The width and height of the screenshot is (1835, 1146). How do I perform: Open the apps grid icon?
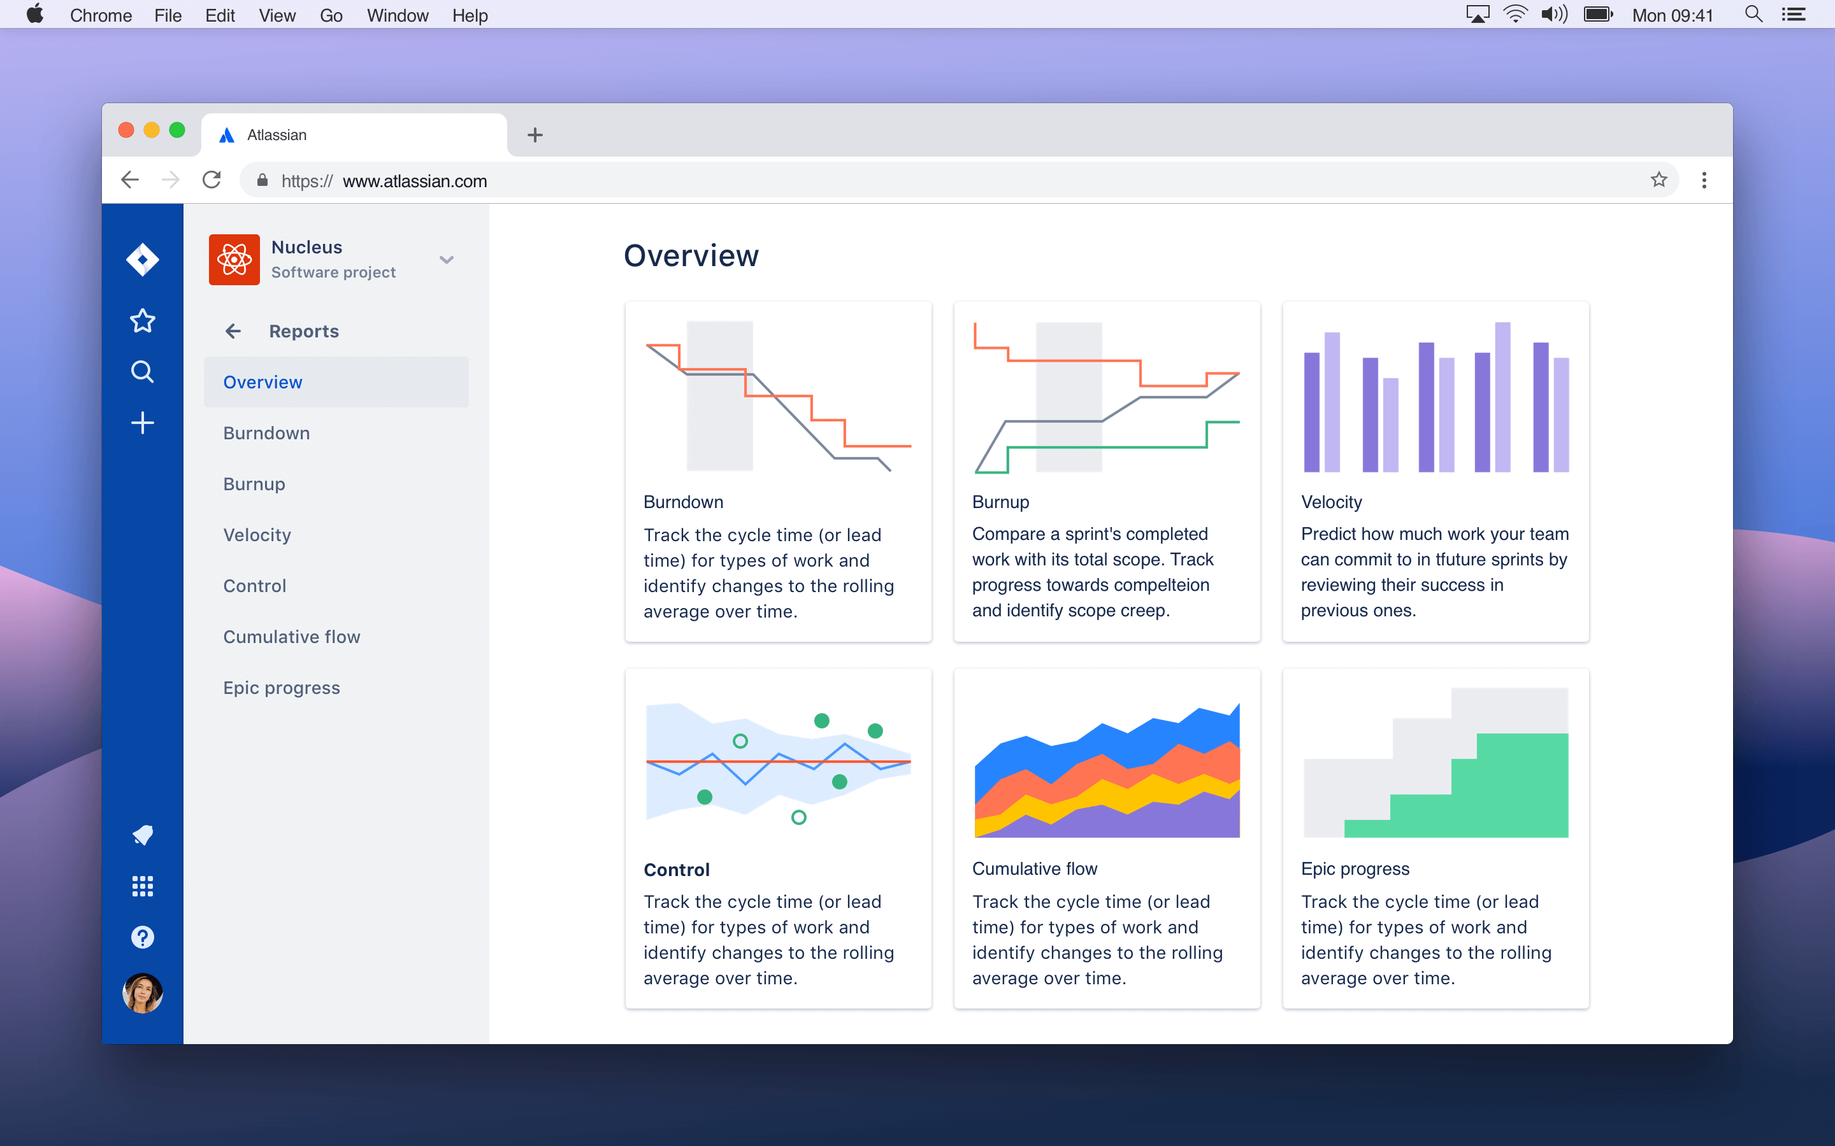[x=141, y=886]
